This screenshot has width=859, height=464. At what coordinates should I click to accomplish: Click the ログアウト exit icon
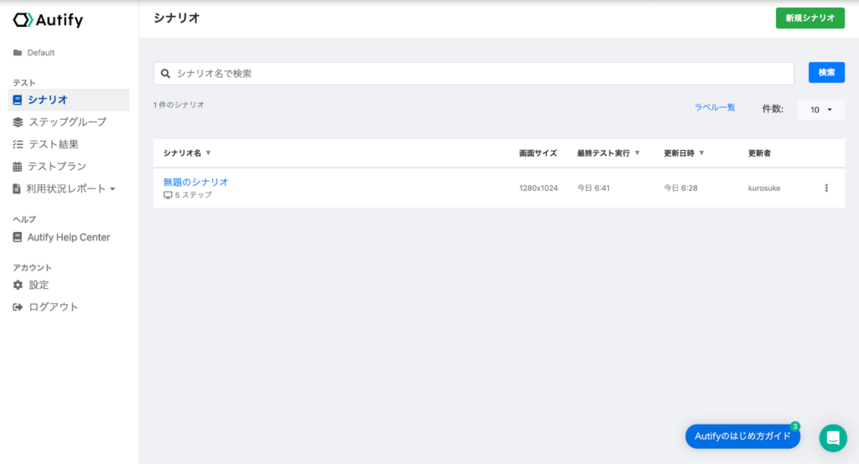(x=18, y=307)
